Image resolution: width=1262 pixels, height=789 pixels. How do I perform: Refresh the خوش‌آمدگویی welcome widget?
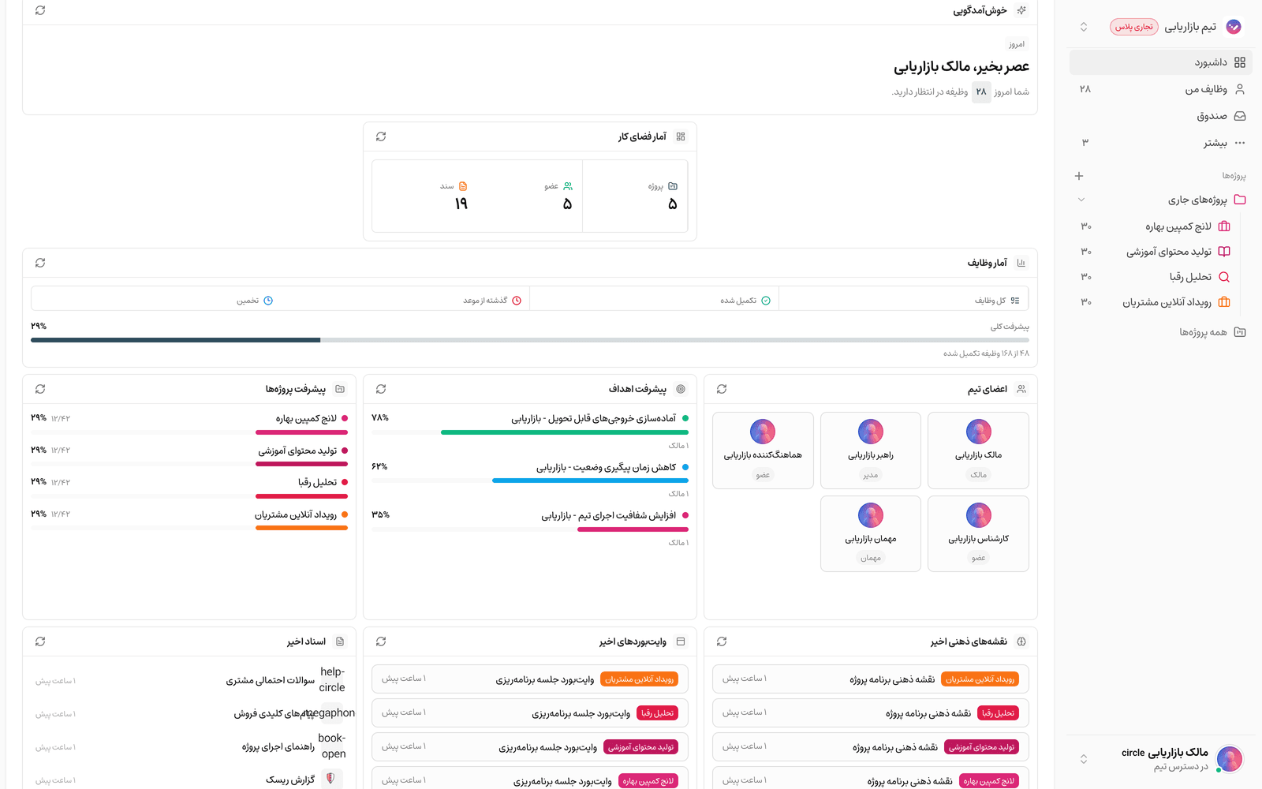40,10
